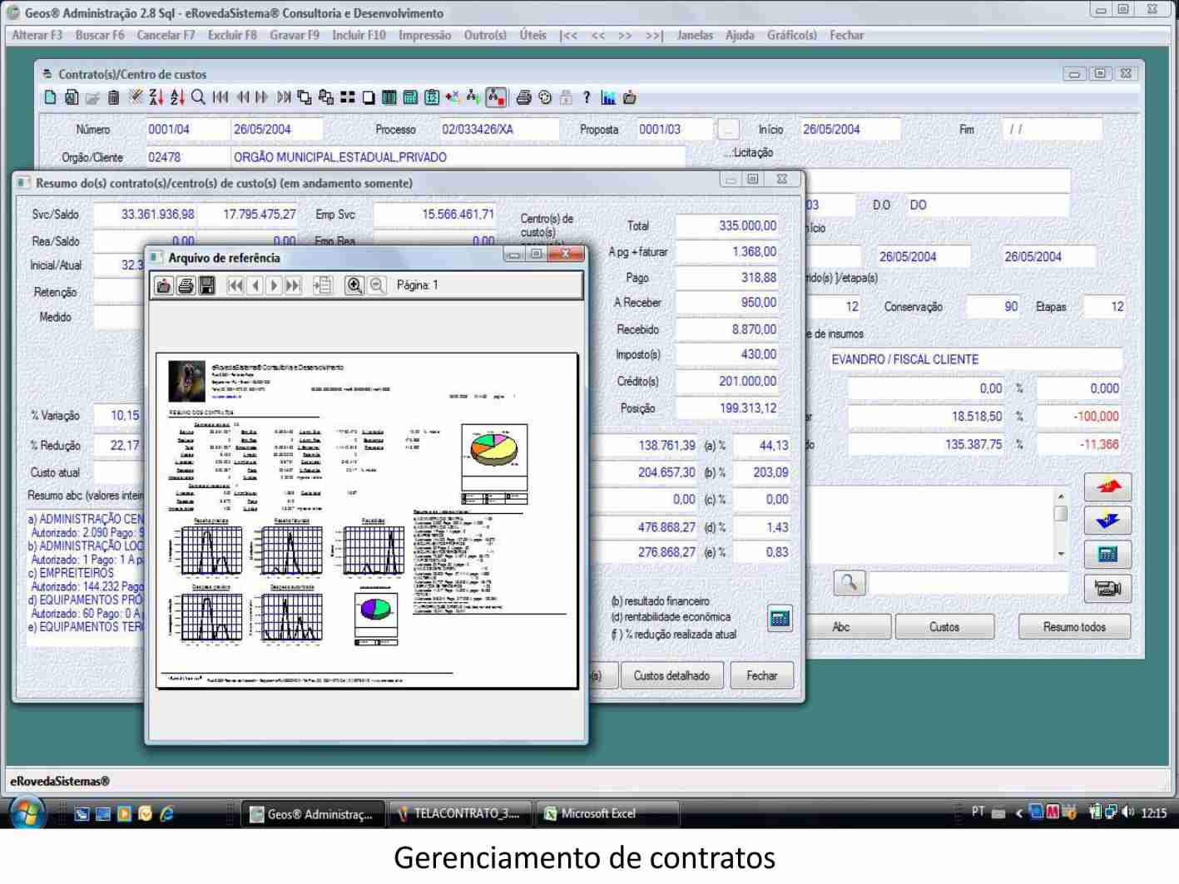Screen dimensions: 1179x884
Task: Click the Windows Start orb
Action: (x=27, y=812)
